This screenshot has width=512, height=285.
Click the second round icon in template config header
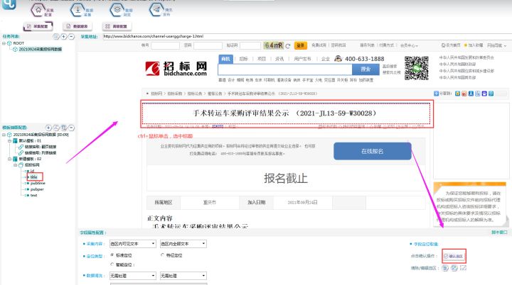[x=56, y=128]
